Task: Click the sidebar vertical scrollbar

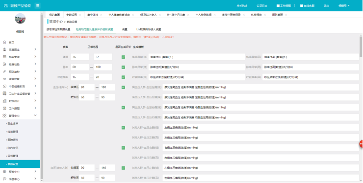Action: coord(42,97)
